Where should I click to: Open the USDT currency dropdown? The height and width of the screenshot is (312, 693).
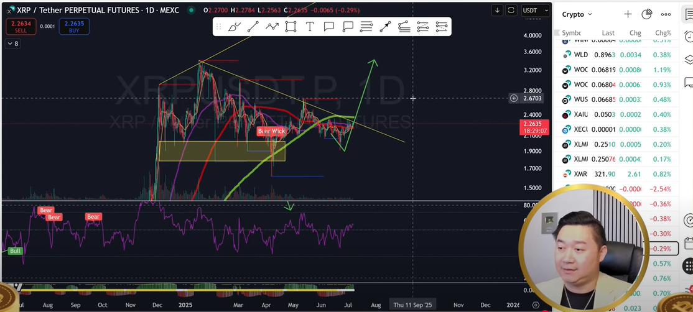(536, 11)
